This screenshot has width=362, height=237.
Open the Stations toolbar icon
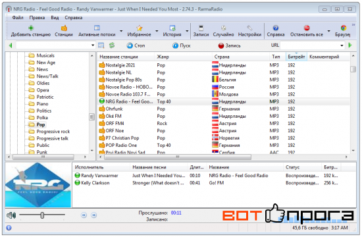tap(64, 28)
